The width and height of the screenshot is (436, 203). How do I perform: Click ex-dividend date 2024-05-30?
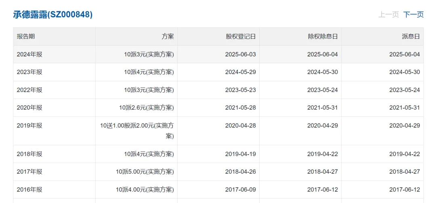[323, 72]
